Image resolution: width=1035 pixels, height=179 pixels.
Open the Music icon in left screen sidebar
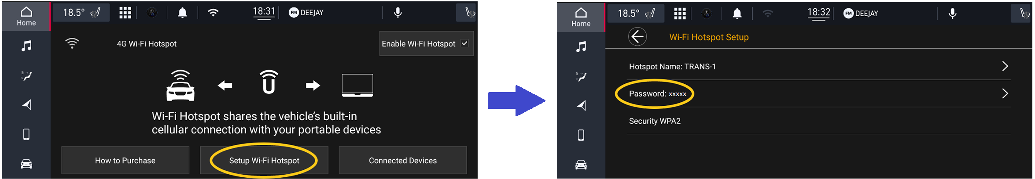point(26,46)
